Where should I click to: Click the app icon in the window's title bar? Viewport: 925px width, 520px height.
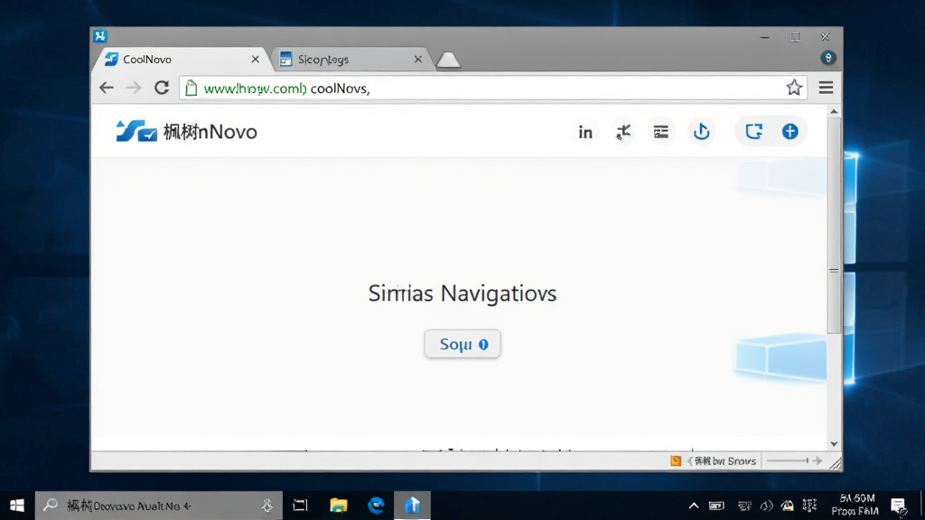coord(100,36)
